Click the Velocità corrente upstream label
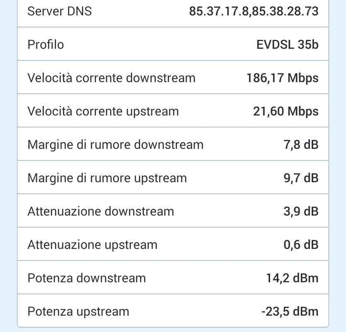The width and height of the screenshot is (346, 332). (x=103, y=111)
